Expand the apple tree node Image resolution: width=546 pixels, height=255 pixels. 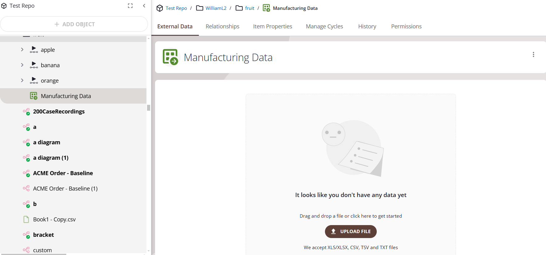[x=22, y=50]
